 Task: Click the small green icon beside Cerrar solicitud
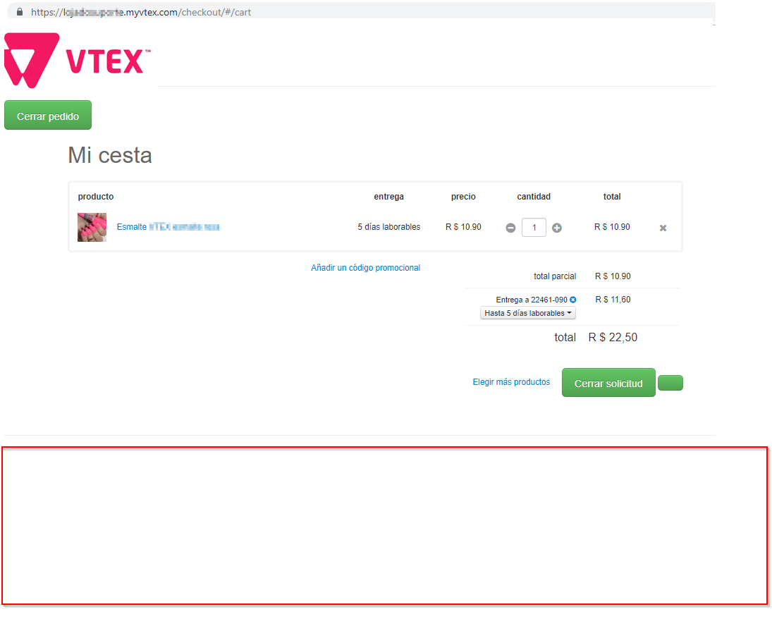pyautogui.click(x=670, y=382)
